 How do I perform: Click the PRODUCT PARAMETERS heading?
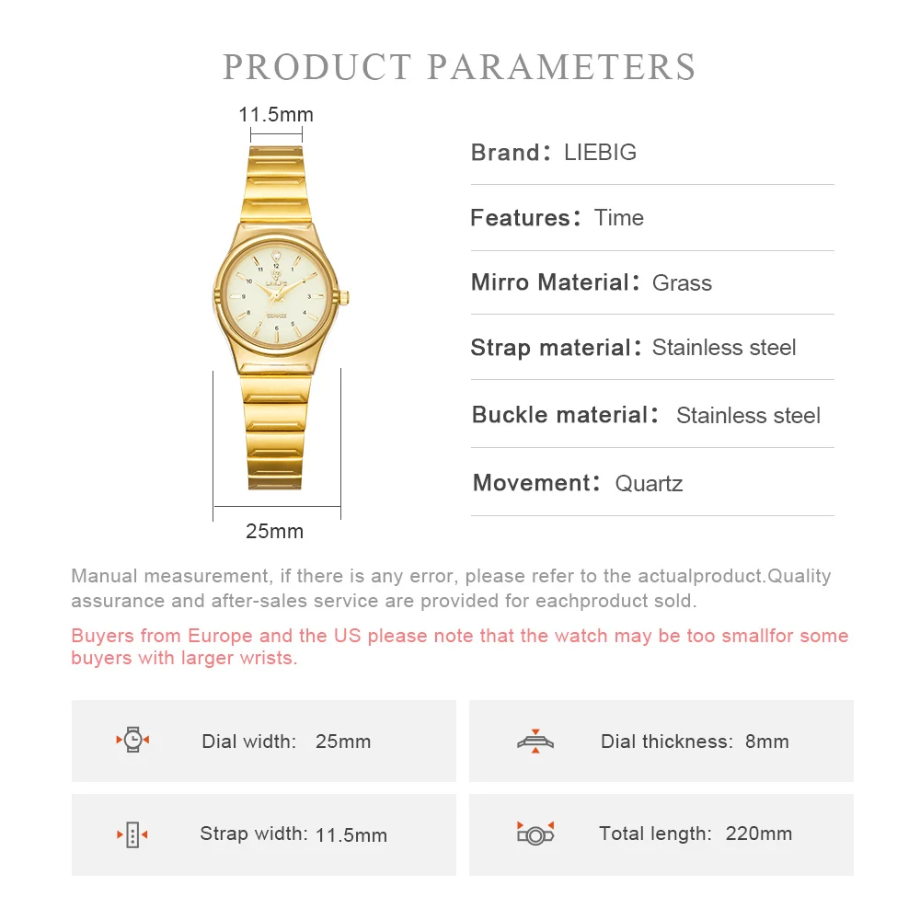click(459, 66)
